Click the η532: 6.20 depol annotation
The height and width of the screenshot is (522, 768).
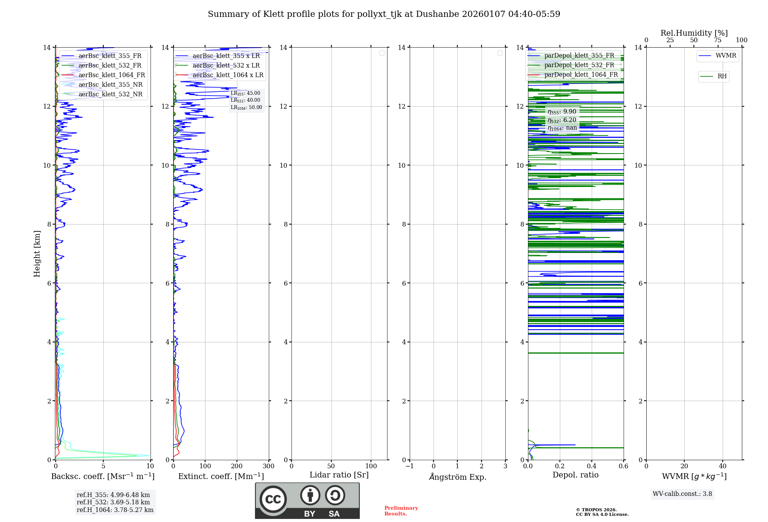coord(562,120)
